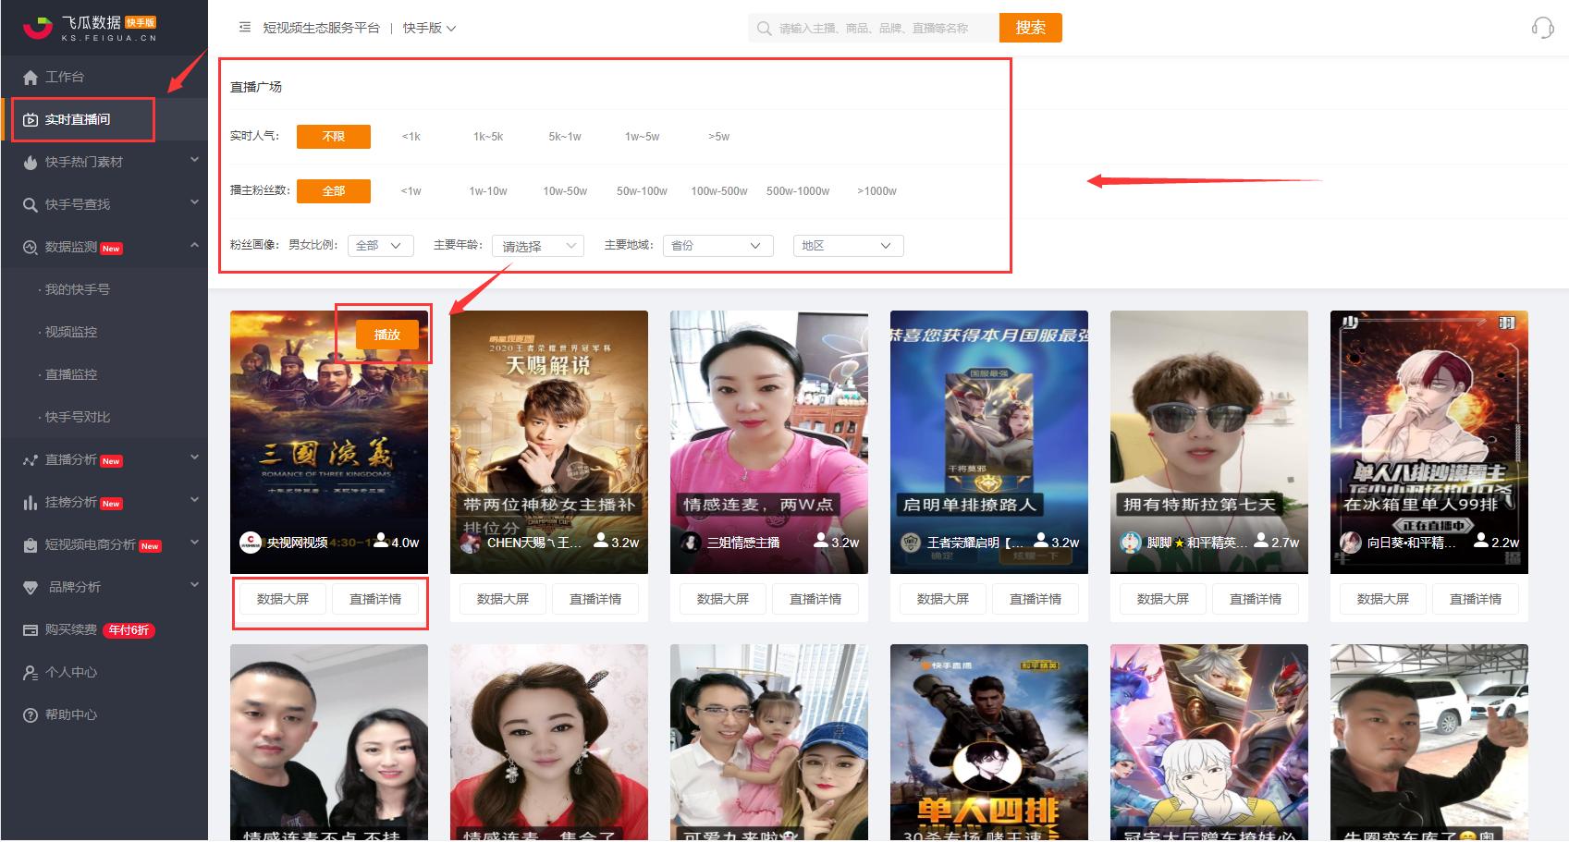Switch to 实时直播间 in the sidebar
The image size is (1569, 842).
[x=81, y=119]
